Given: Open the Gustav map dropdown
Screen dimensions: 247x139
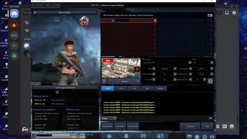Looking at the screenshot, I should (x=124, y=81).
